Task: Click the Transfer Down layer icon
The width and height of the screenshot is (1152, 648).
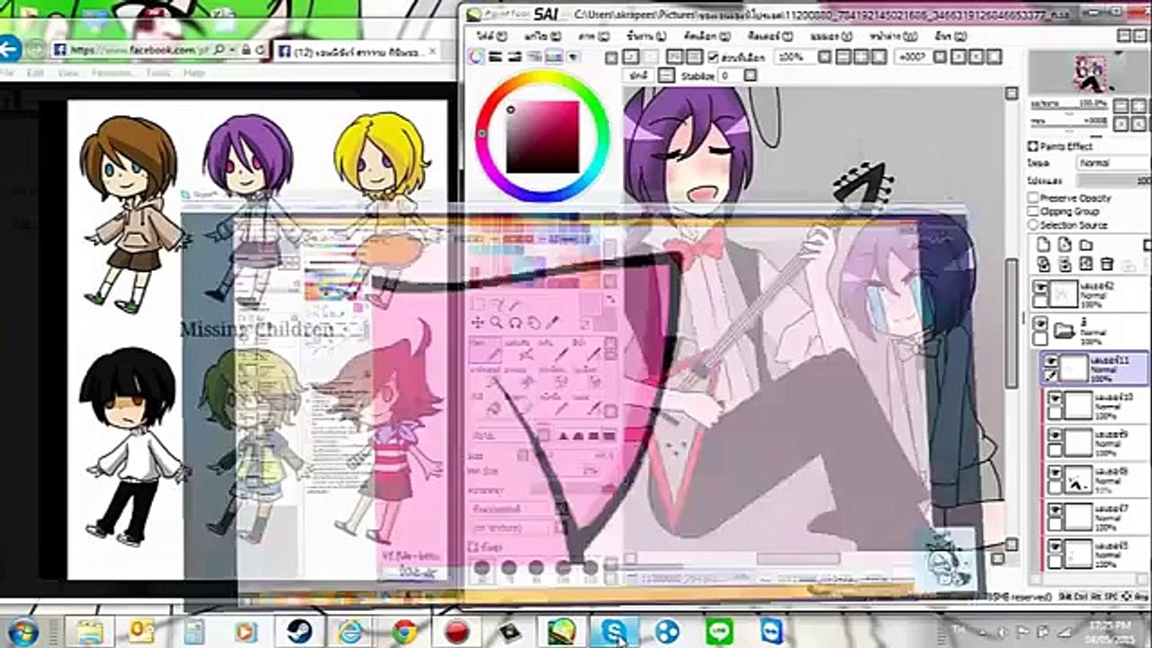Action: 1043,264
